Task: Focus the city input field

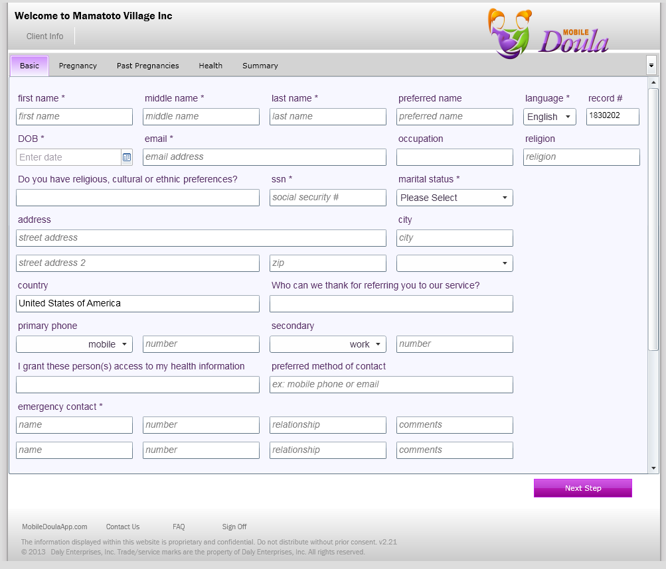Action: 454,238
